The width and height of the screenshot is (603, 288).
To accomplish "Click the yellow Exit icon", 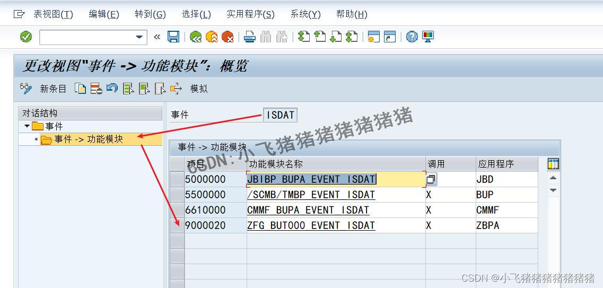I will click(x=212, y=37).
